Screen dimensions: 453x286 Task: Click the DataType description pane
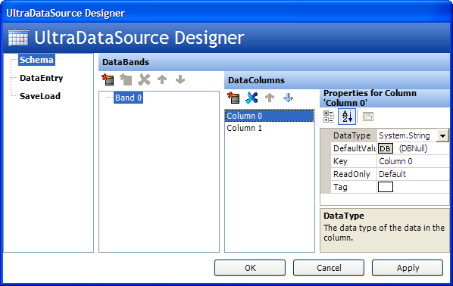(385, 230)
